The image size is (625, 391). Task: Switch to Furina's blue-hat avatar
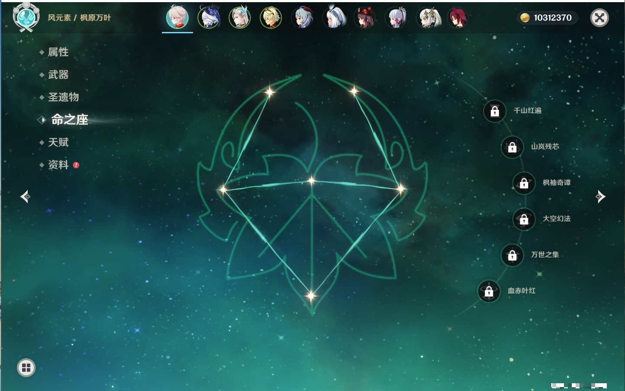point(209,17)
